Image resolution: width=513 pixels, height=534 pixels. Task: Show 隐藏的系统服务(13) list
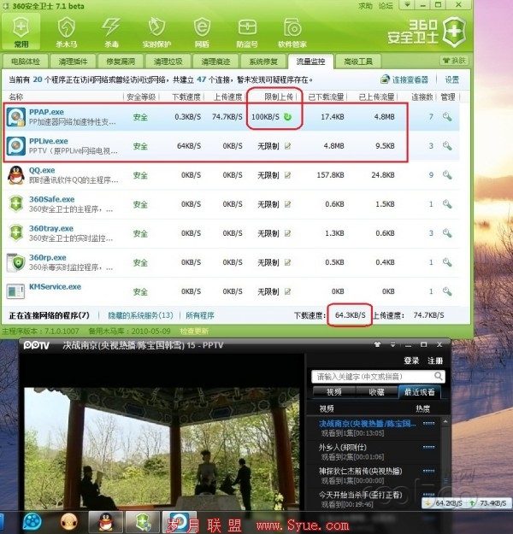pos(140,315)
